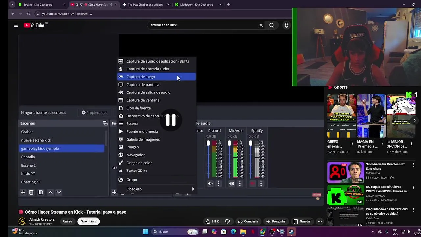Viewport: 421px width, 237px height.
Task: Open File Explorer from taskbar
Action: click(x=243, y=232)
